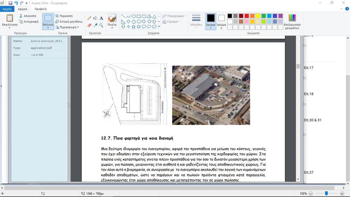Click Αποκοπή to cut selection
350x197 pixels.
(28, 16)
